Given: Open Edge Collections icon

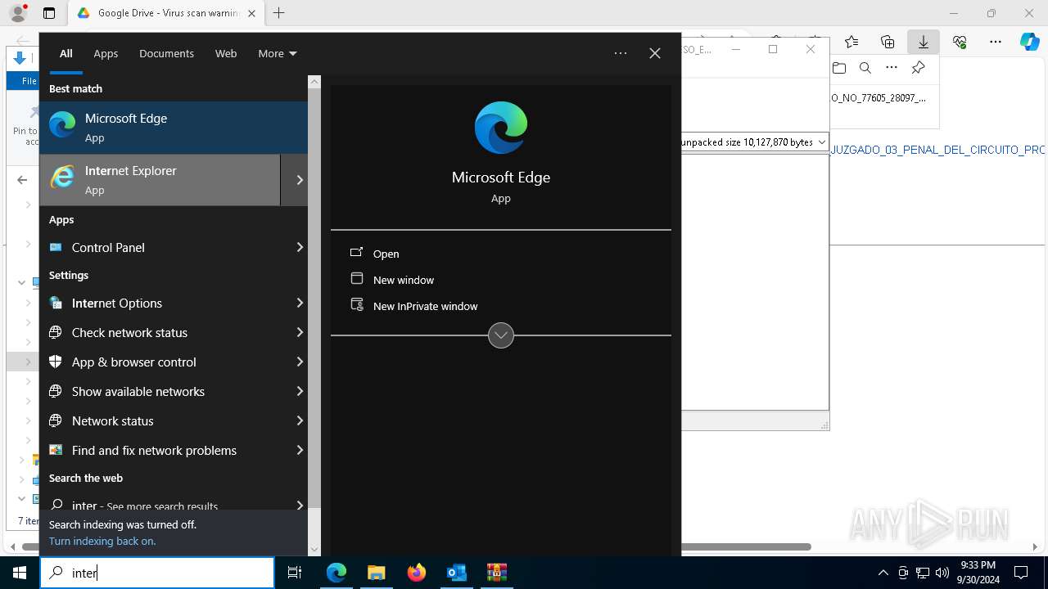Looking at the screenshot, I should (x=888, y=42).
